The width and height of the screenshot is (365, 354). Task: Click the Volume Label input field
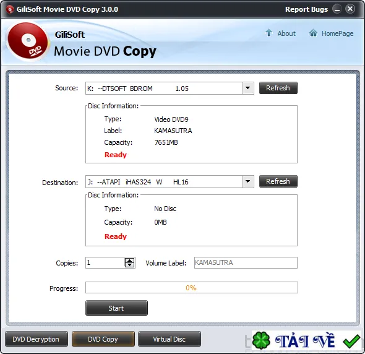(246, 262)
